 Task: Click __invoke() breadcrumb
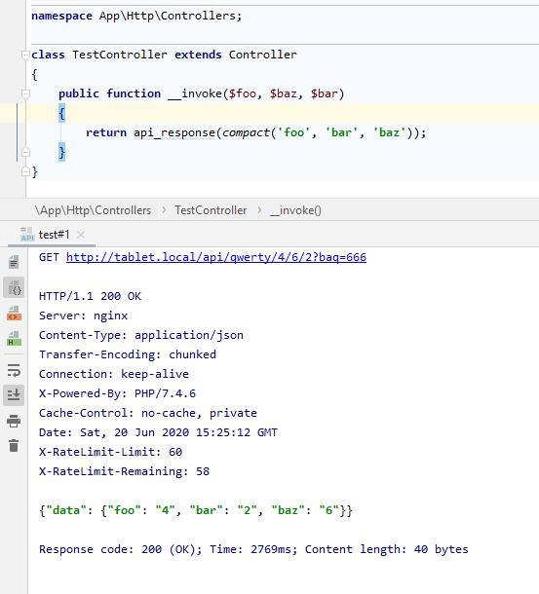click(295, 210)
